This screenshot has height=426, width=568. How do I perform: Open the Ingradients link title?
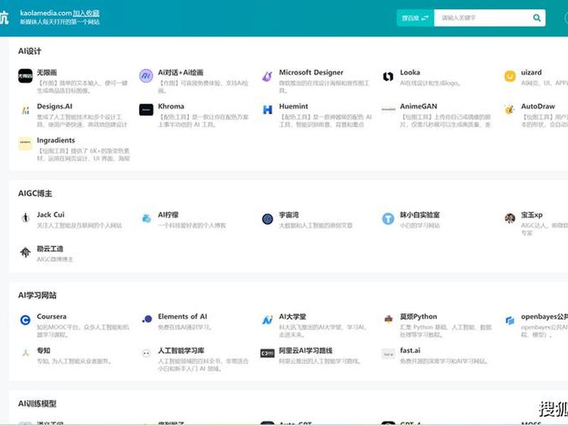click(x=56, y=140)
